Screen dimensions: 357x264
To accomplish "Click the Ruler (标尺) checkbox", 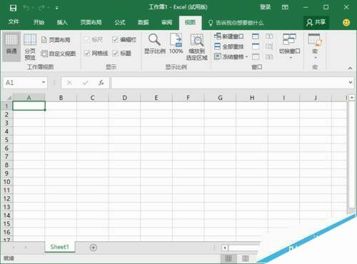I will (x=87, y=39).
